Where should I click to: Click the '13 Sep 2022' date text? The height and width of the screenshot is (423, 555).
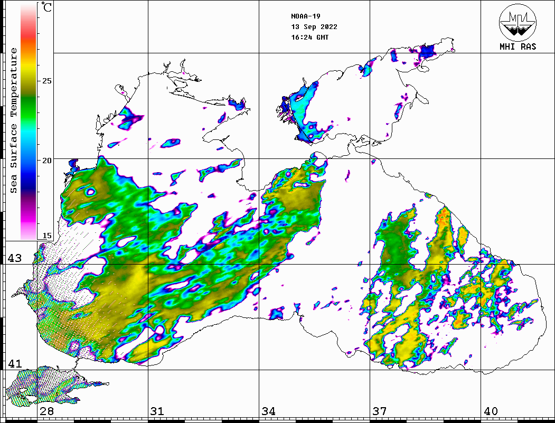[314, 27]
